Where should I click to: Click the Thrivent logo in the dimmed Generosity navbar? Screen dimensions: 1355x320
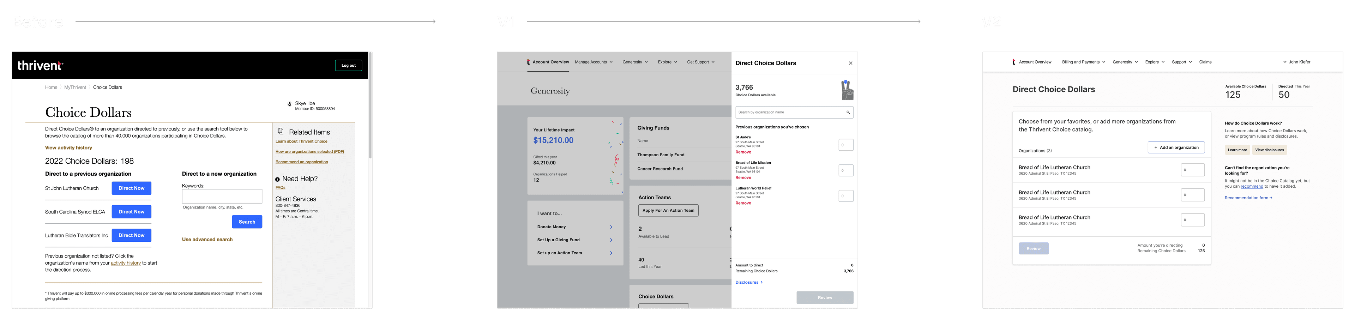(x=528, y=62)
